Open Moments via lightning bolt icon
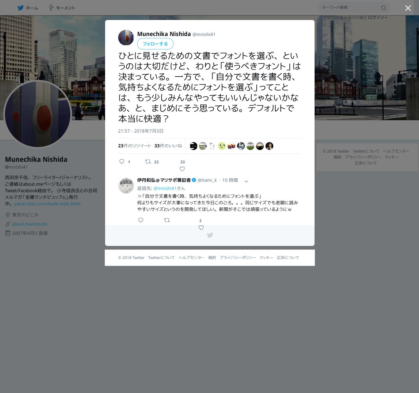419x393 pixels. 51,8
